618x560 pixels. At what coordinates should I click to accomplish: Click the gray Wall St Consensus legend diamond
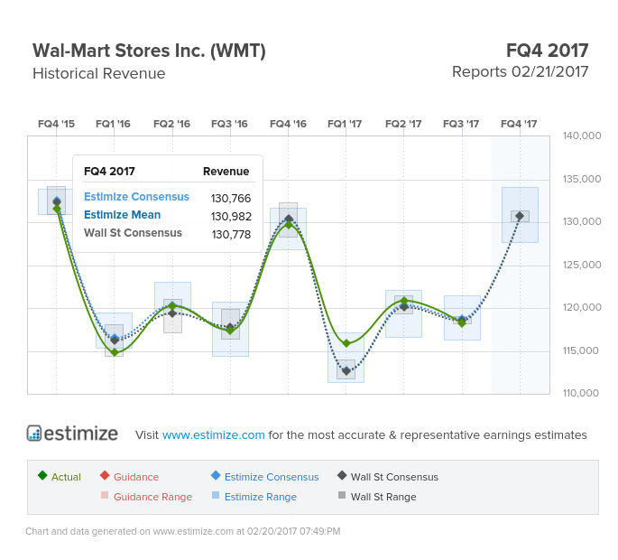(x=342, y=475)
